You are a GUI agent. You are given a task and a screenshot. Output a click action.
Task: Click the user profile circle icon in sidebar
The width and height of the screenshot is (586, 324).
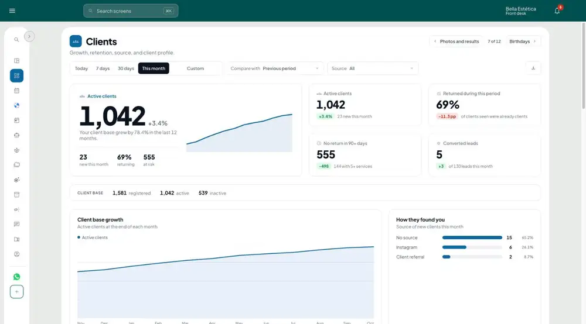pyautogui.click(x=16, y=254)
